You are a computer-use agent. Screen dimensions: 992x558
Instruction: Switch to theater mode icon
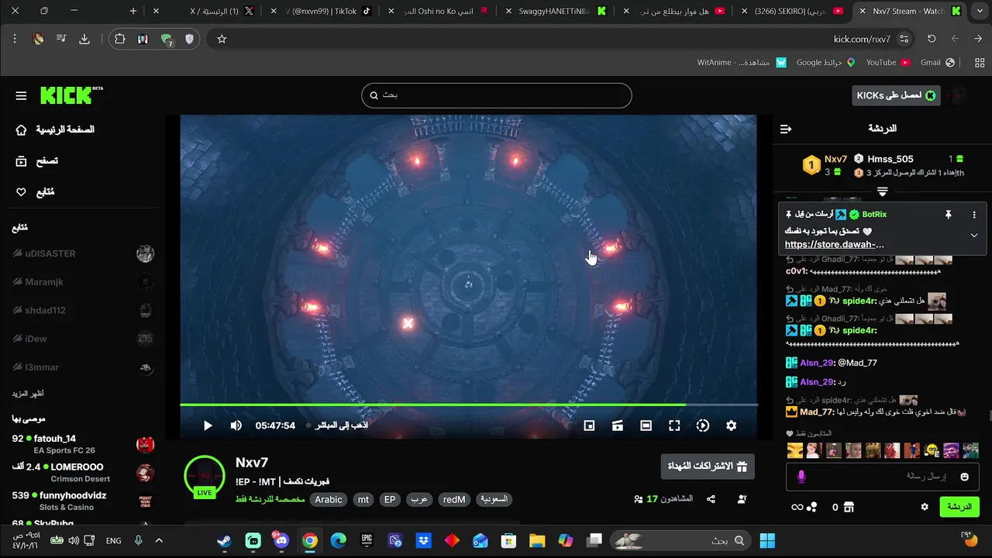tap(646, 425)
